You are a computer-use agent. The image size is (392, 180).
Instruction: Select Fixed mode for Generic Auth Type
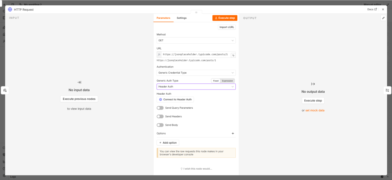(216, 81)
